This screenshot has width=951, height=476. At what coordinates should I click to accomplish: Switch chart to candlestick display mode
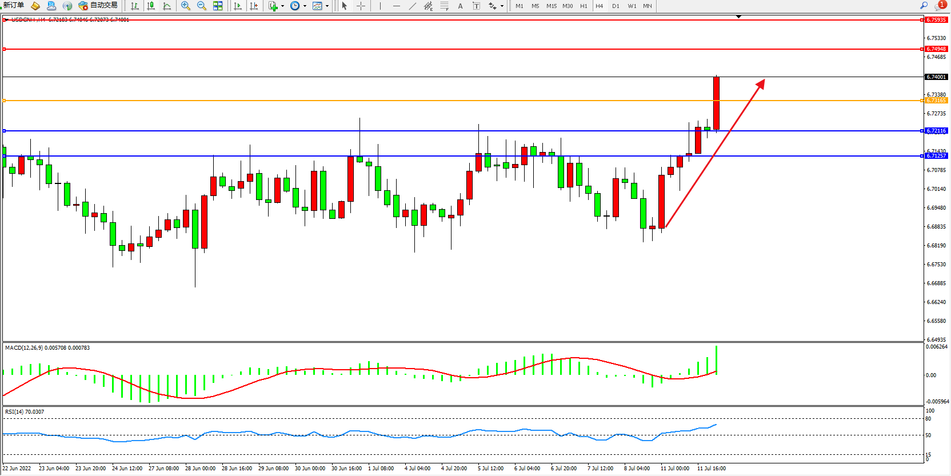coord(151,6)
